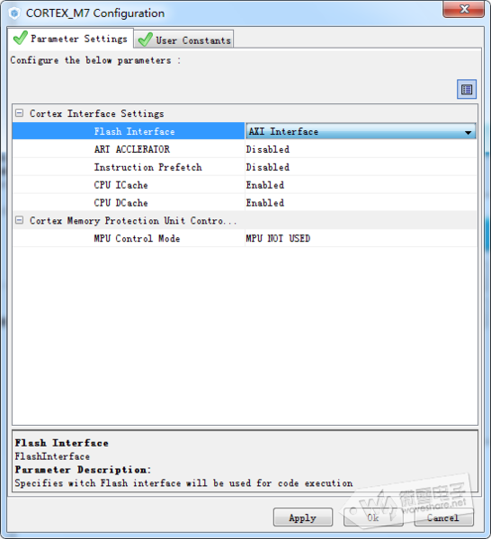Click the CORTEX_M7 Configuration title bar icon

tap(14, 13)
